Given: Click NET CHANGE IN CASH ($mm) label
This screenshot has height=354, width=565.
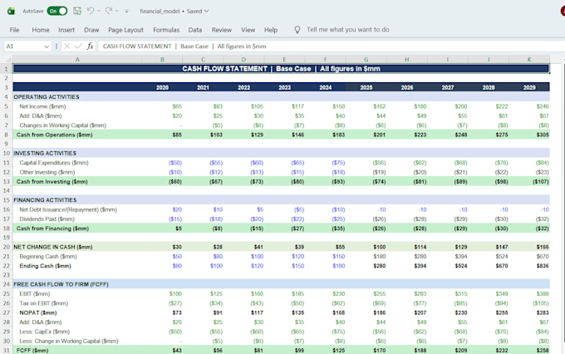Looking at the screenshot, I should (x=53, y=247).
